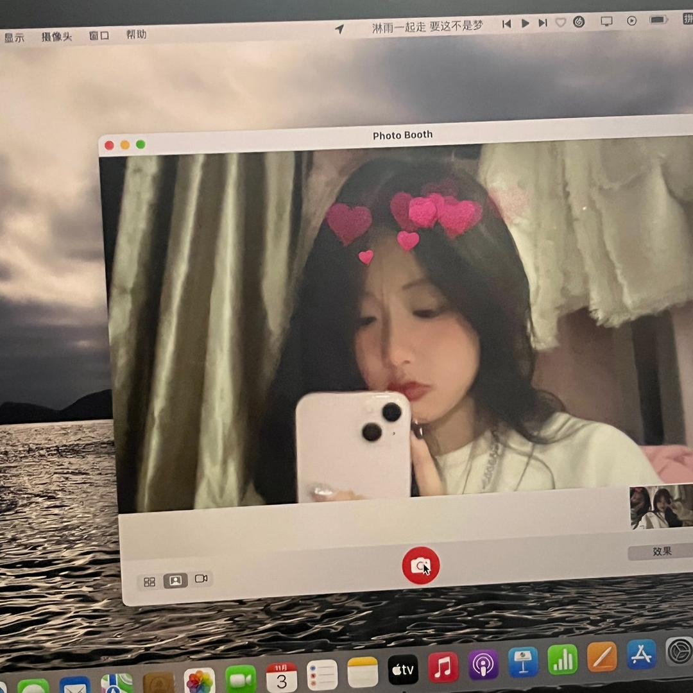Click the red take photo button

pos(420,566)
